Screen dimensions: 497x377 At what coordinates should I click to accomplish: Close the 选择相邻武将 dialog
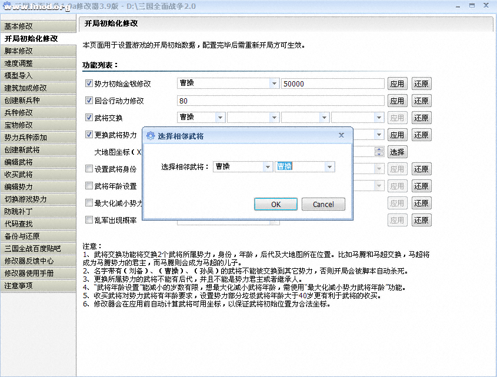pyautogui.click(x=341, y=135)
